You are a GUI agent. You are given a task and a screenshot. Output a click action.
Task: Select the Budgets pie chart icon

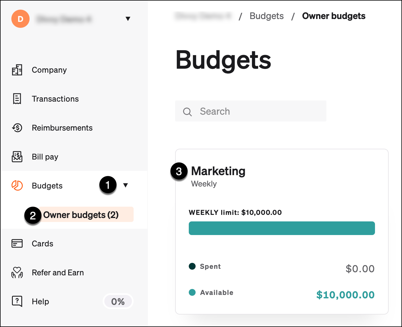17,186
